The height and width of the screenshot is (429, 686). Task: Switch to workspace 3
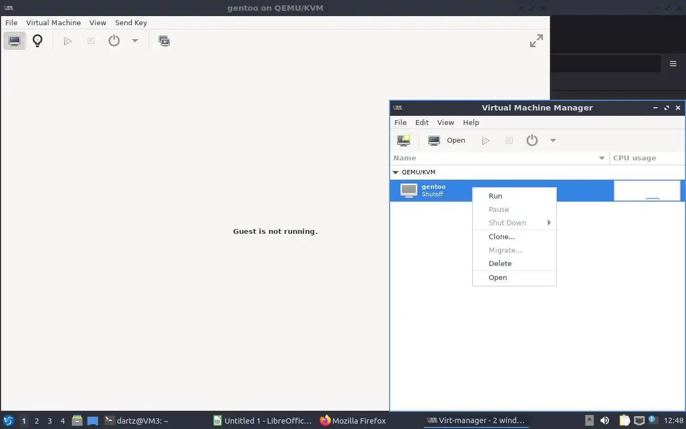[x=50, y=421]
